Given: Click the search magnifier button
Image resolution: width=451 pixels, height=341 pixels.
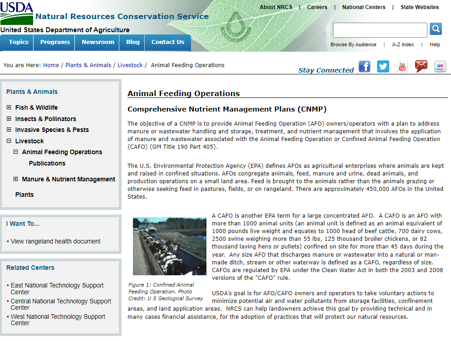Looking at the screenshot, I should tap(436, 29).
